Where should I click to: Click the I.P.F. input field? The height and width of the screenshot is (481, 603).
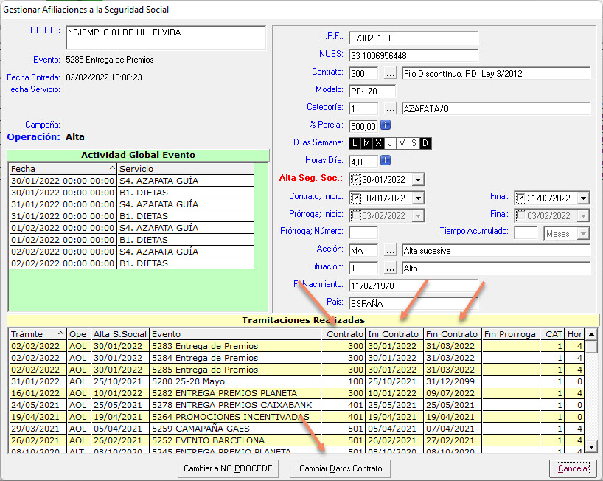[414, 38]
